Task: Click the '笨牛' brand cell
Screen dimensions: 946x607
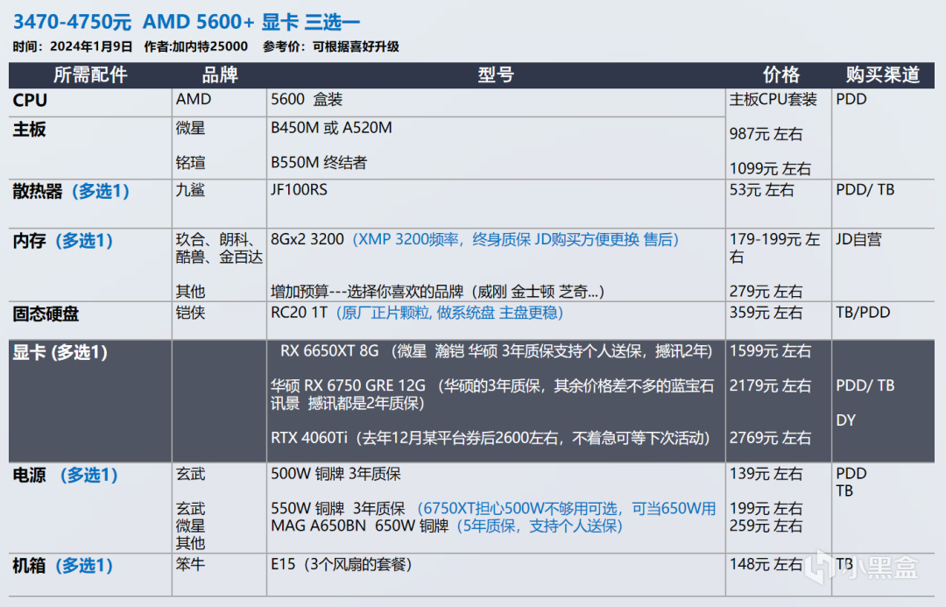Action: click(191, 564)
